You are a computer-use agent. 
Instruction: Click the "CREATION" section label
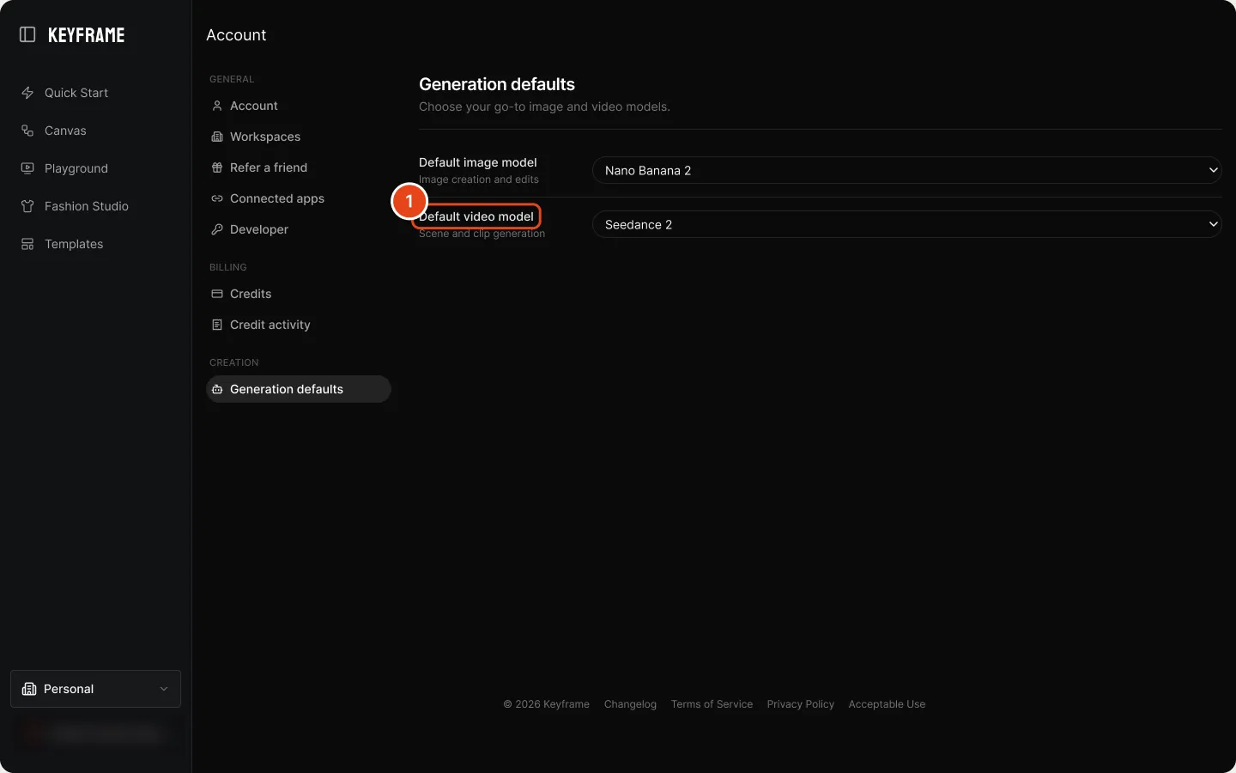point(234,362)
